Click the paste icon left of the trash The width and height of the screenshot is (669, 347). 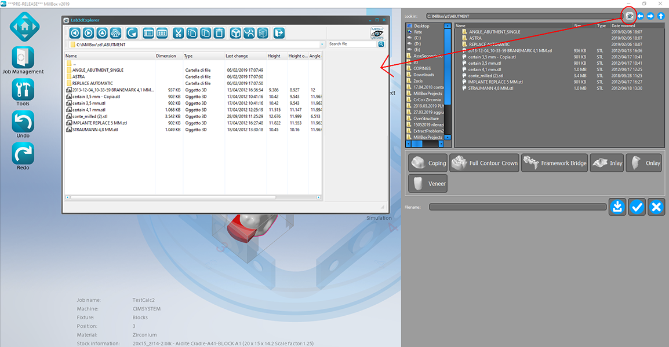coord(206,33)
